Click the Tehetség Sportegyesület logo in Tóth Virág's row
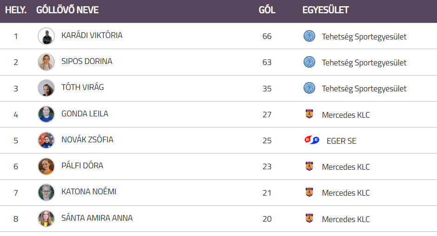Viewport: 437px width, 236px height. click(x=309, y=88)
